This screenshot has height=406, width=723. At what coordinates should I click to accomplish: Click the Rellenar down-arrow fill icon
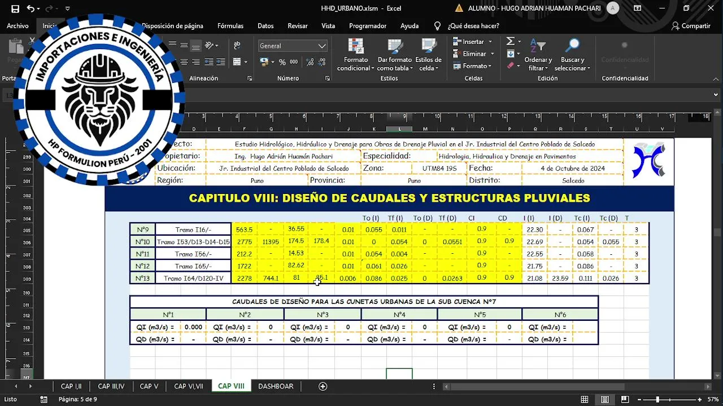tap(510, 54)
